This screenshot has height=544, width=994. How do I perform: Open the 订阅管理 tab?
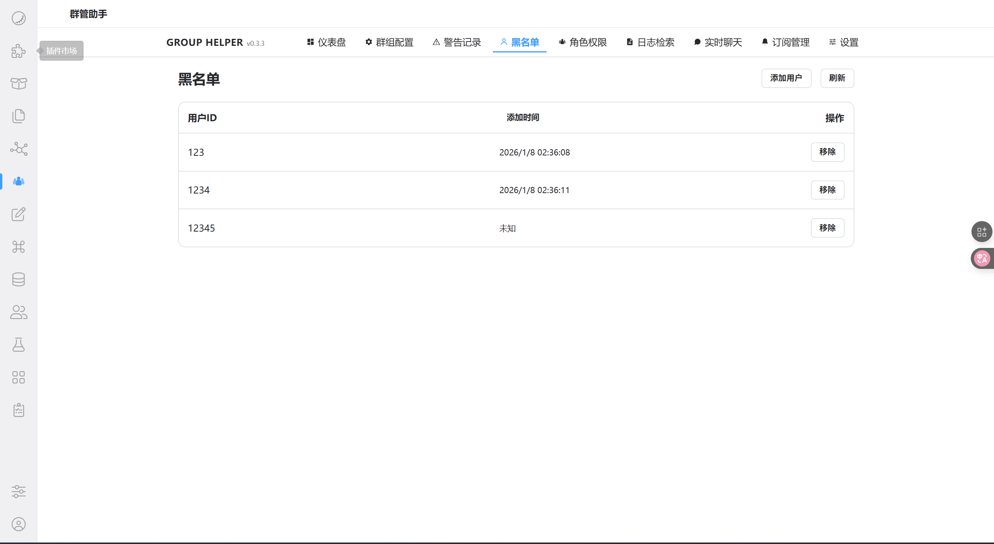tap(785, 42)
